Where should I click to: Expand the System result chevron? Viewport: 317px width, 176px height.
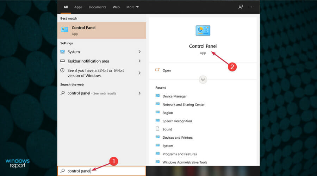139,52
